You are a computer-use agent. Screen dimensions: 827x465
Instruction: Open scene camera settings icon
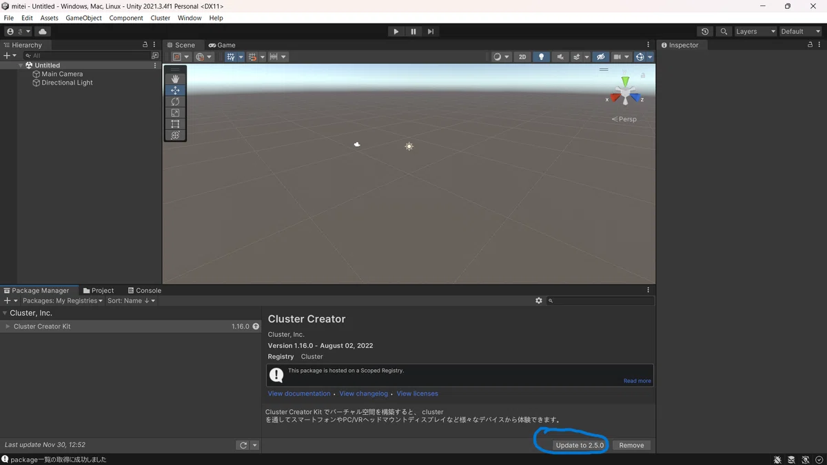[617, 57]
